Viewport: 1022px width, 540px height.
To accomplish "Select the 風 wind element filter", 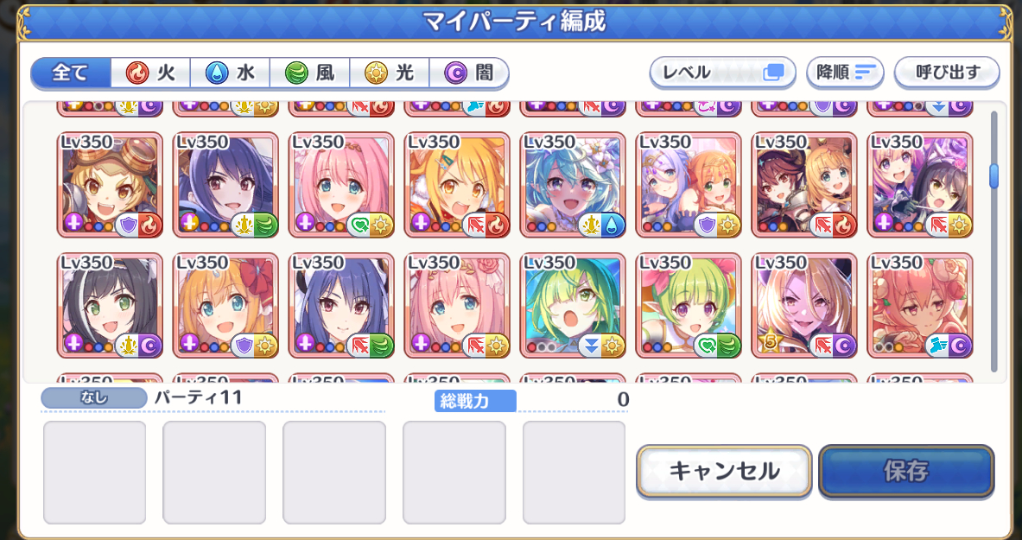I will [309, 73].
